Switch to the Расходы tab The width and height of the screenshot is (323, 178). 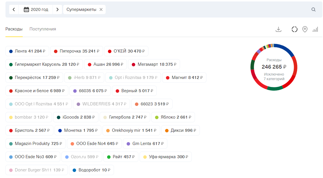tap(14, 29)
